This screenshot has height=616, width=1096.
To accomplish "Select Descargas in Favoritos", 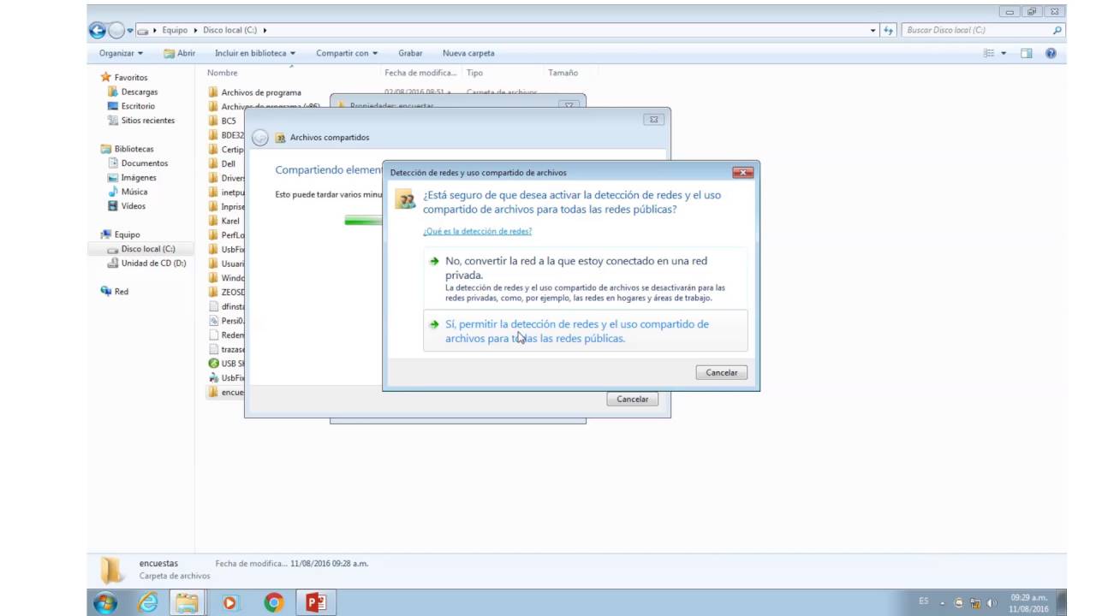I will click(139, 92).
